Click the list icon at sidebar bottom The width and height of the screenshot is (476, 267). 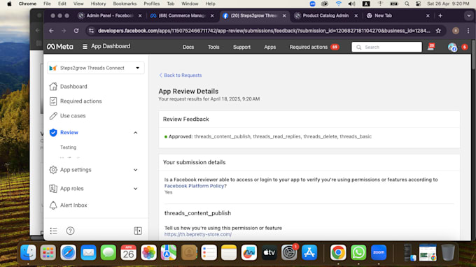pyautogui.click(x=54, y=231)
